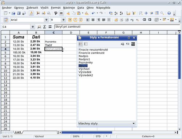The image size is (182, 139).
Task: Align cell text left
Action: tap(88, 20)
